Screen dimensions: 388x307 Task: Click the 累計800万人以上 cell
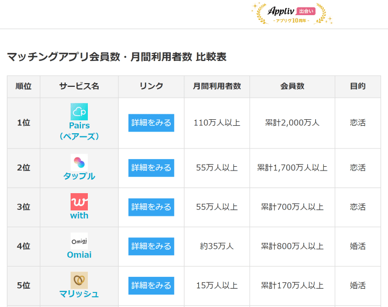tap(292, 246)
